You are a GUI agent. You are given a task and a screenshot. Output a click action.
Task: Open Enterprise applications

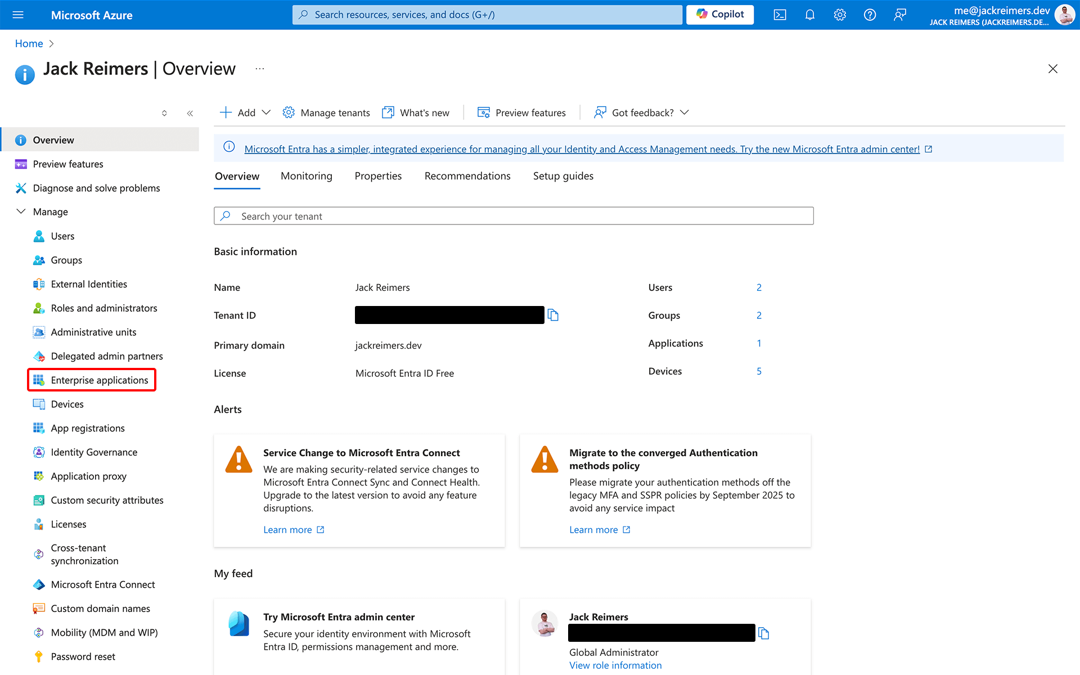[92, 380]
